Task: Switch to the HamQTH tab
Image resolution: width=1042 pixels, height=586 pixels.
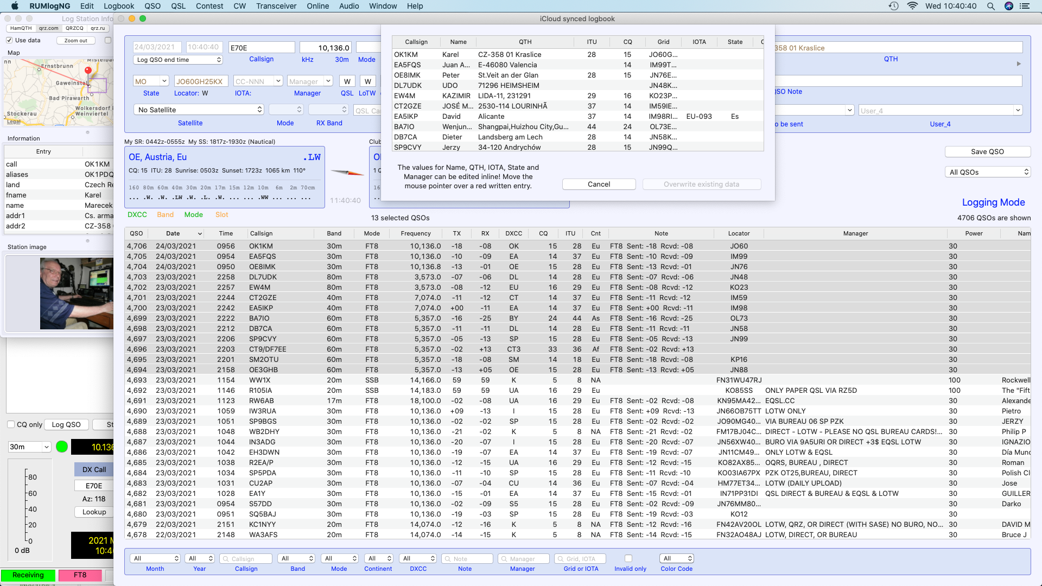Action: pos(21,28)
